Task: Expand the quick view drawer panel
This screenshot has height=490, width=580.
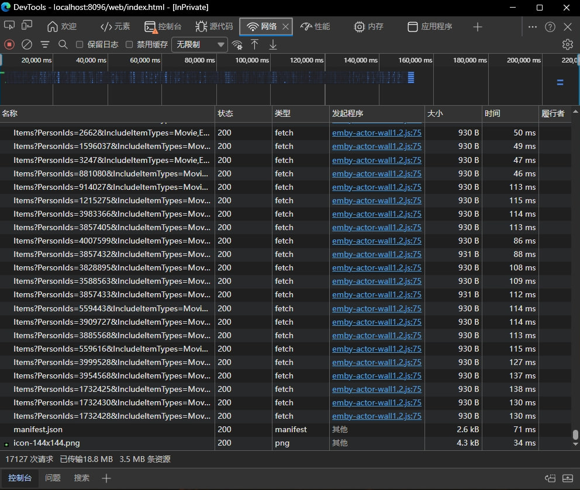Action: pos(567,478)
